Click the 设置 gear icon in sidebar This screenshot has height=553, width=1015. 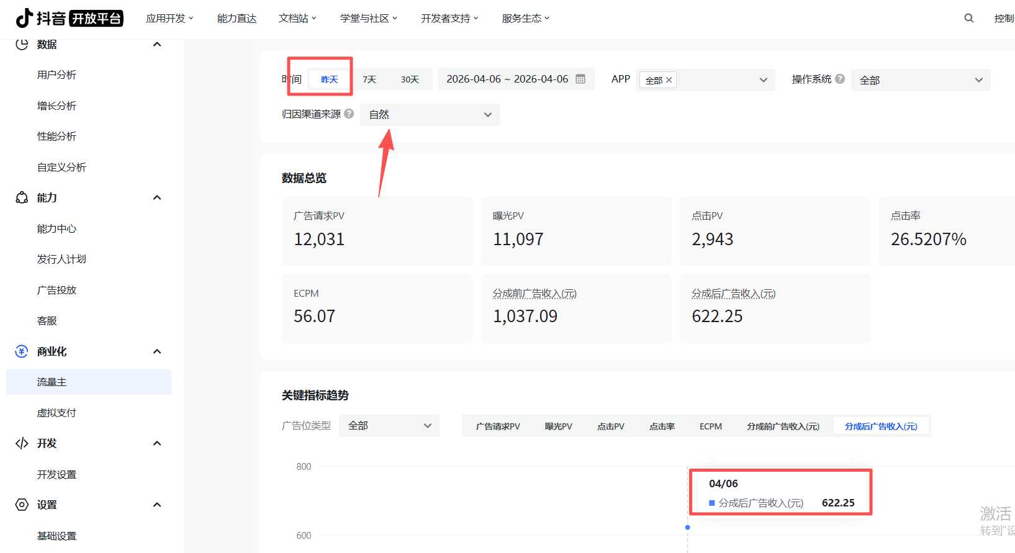[22, 505]
